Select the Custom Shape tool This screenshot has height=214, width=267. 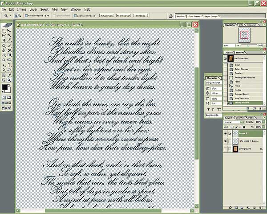(9, 70)
